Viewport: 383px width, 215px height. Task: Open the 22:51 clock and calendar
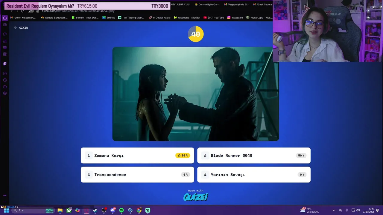point(369,210)
